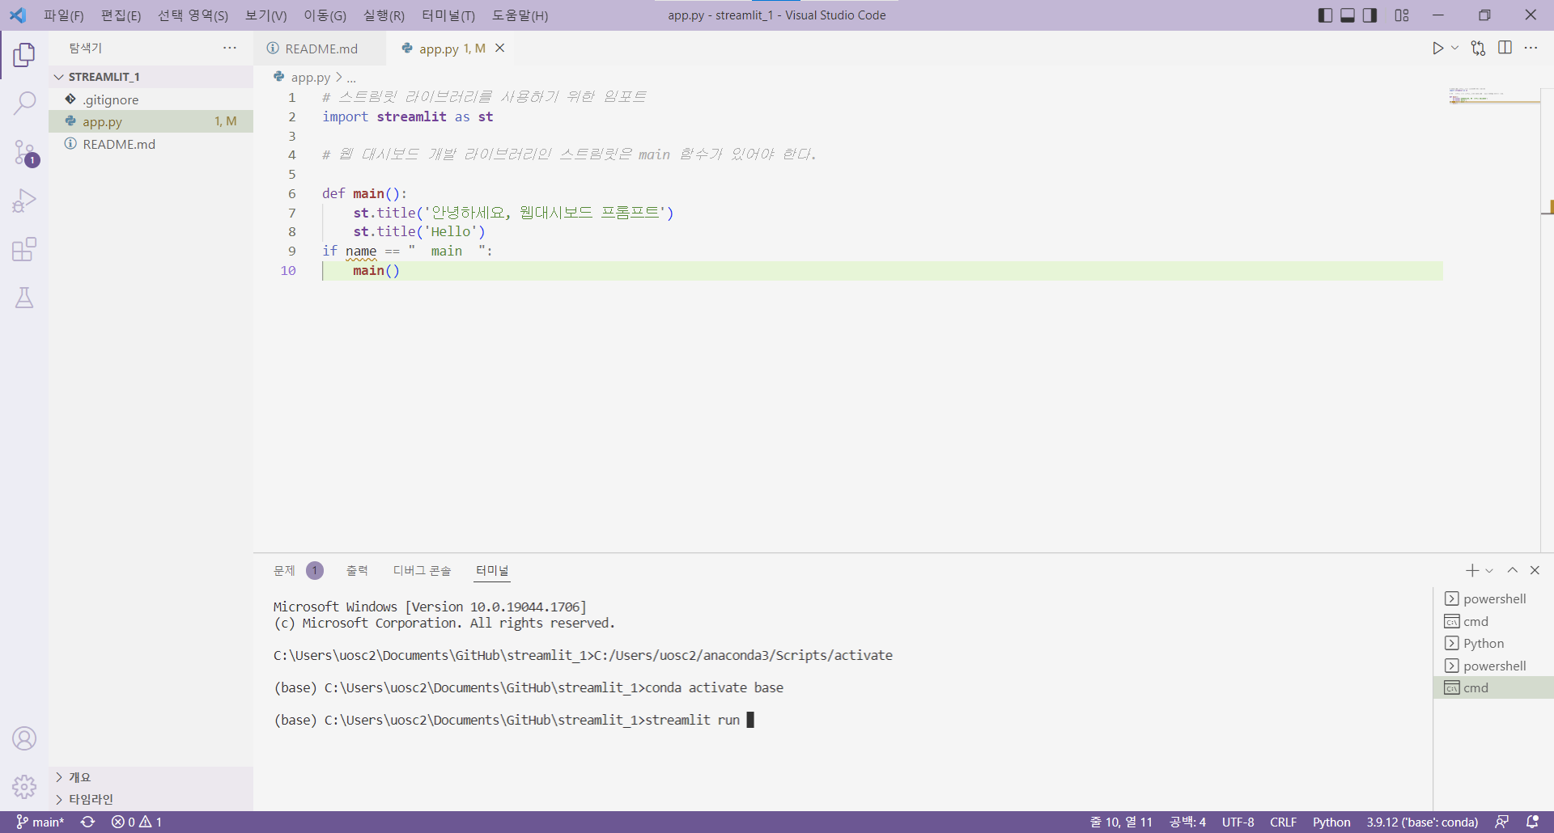Open the Accounts icon in activity bar
Viewport: 1554px width, 833px height.
[24, 738]
